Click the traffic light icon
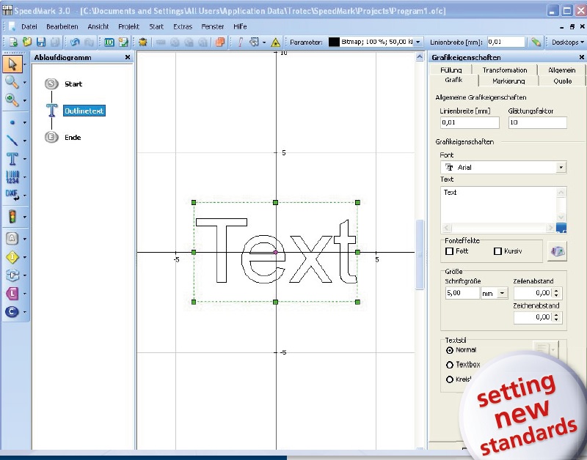The image size is (587, 460). click(x=12, y=217)
